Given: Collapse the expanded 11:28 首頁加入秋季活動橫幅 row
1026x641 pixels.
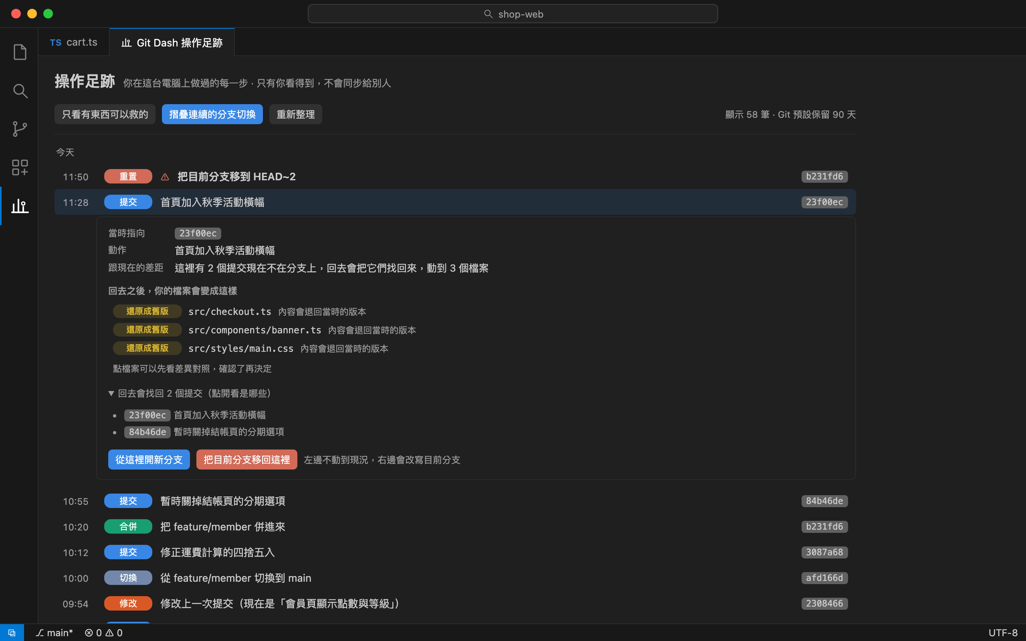Looking at the screenshot, I should 455,202.
